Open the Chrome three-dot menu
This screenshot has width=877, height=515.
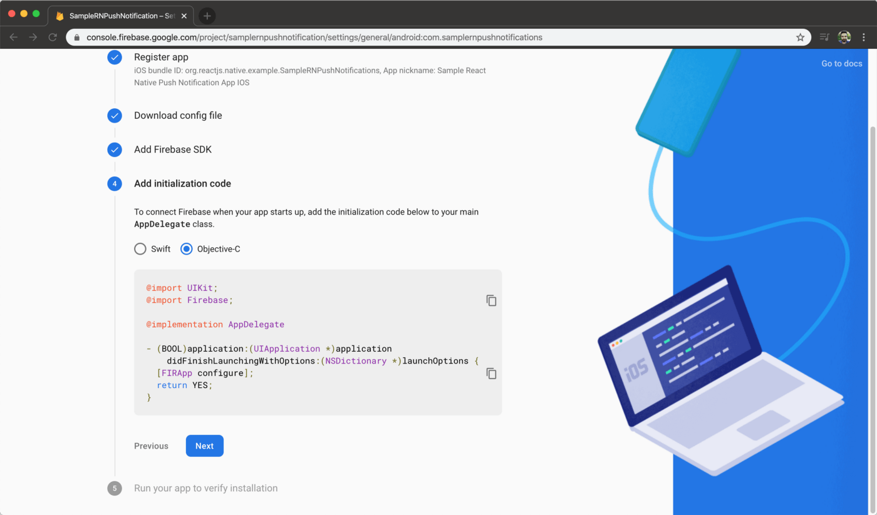(864, 38)
